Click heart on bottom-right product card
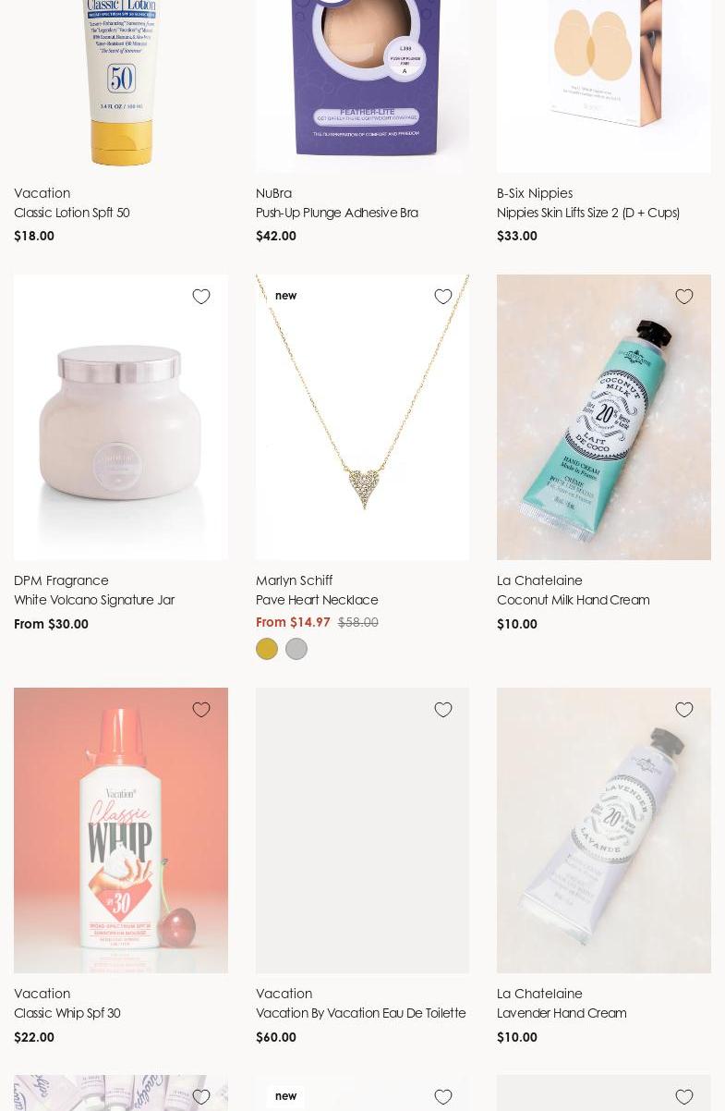The height and width of the screenshot is (1111, 725). (684, 1097)
